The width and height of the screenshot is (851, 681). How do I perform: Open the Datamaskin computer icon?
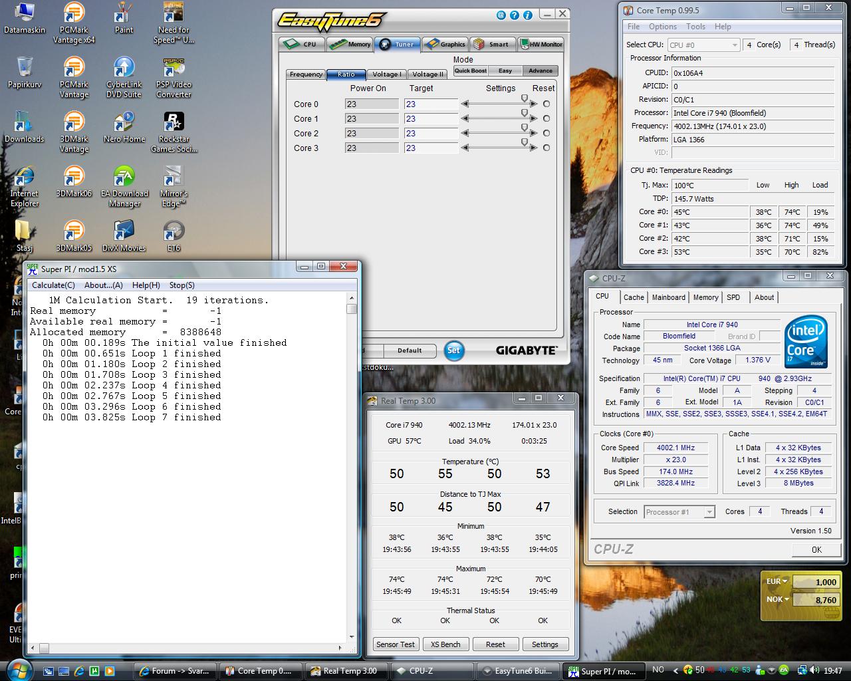(25, 18)
